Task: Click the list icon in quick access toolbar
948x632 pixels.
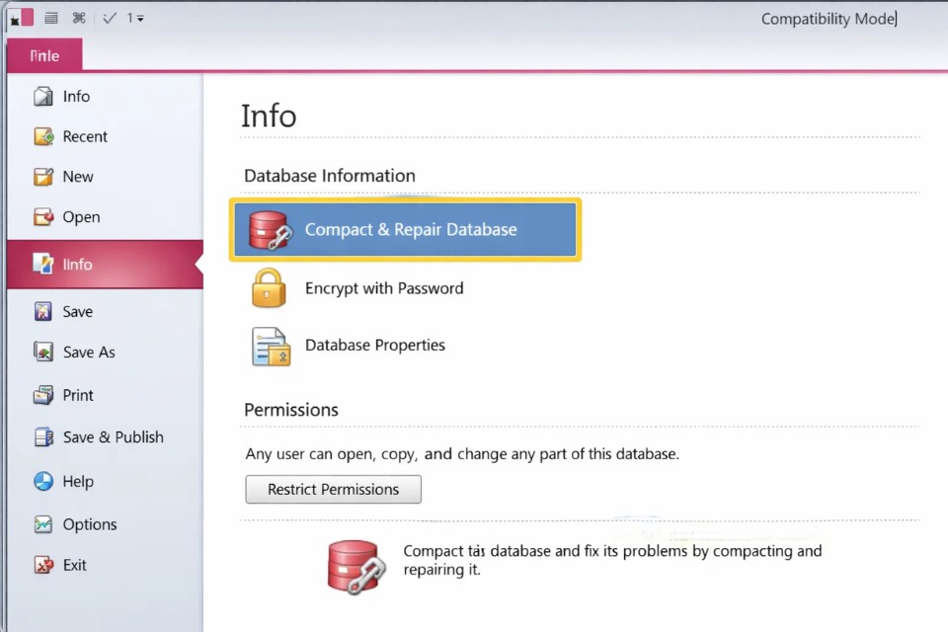Action: click(x=51, y=18)
